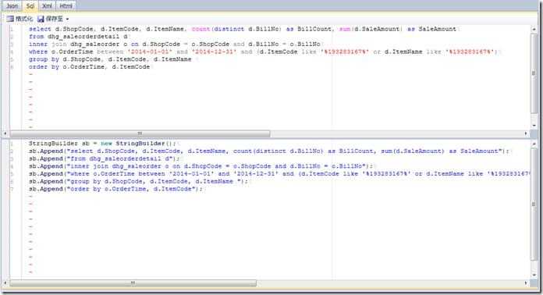Click the 'inner join dhg_saleorder o' SQL line
543x295 pixels.
tap(176, 44)
